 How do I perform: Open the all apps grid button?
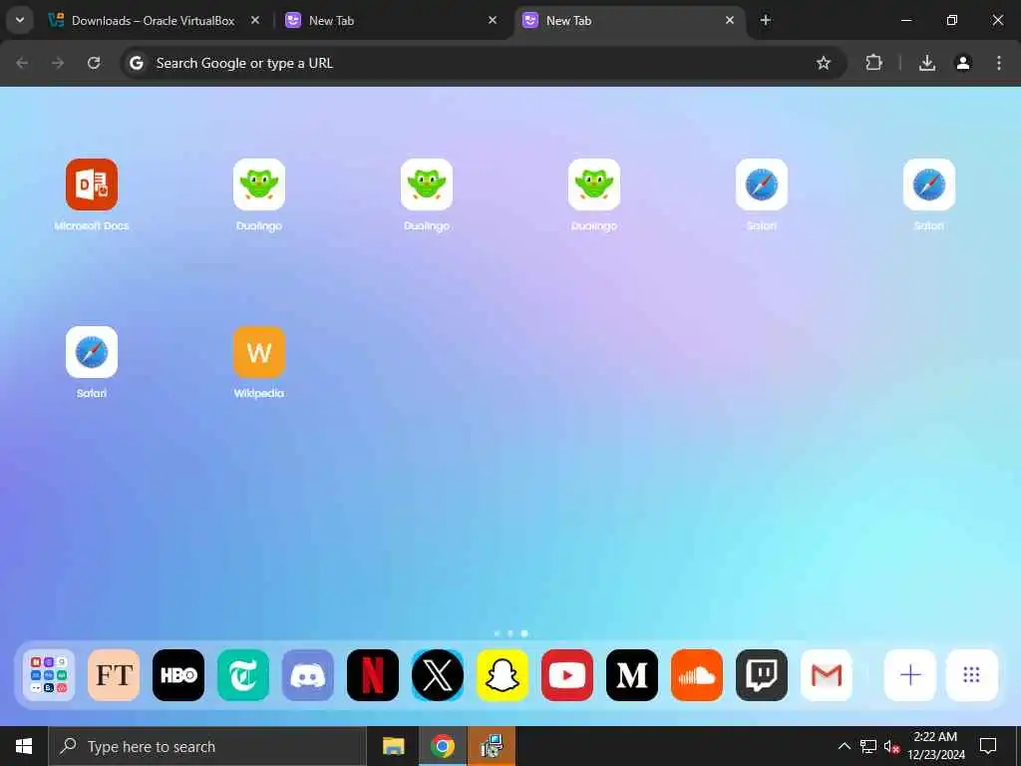point(971,675)
